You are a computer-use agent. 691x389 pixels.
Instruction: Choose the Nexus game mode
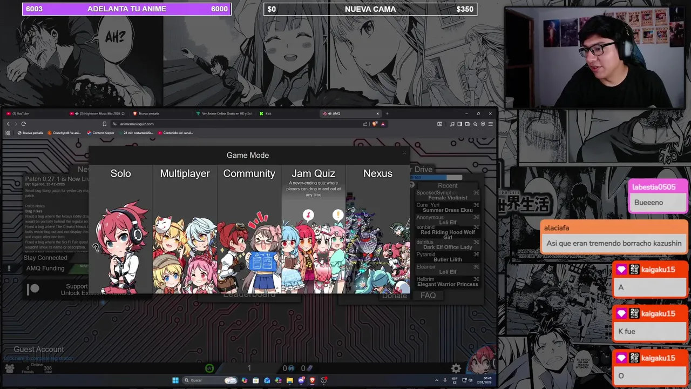[377, 230]
